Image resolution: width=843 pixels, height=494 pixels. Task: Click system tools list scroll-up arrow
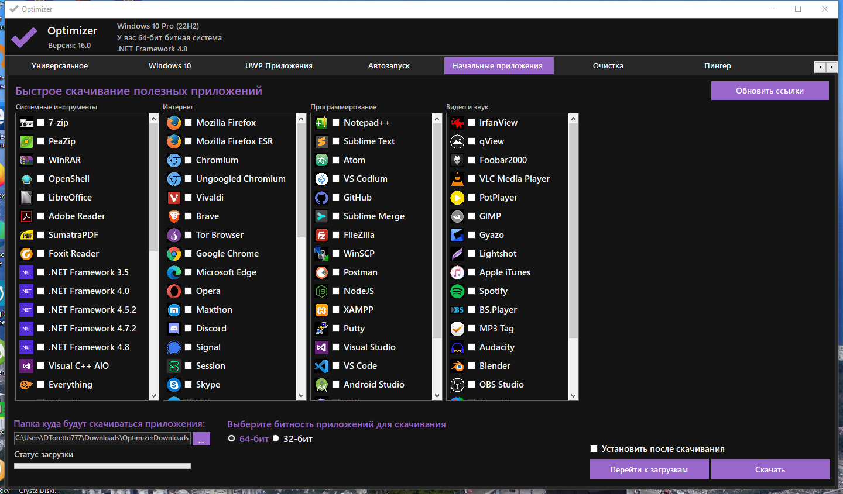pos(154,119)
